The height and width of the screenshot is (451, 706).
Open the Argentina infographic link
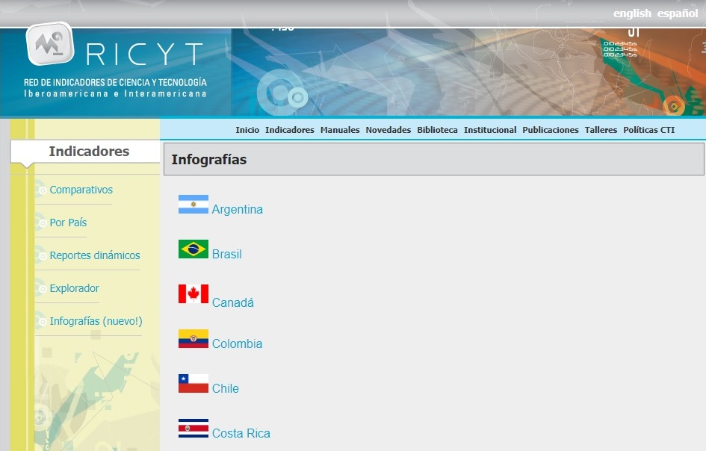[238, 209]
